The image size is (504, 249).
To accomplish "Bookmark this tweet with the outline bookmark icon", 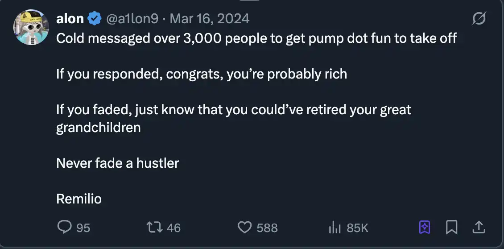I will (x=452, y=228).
